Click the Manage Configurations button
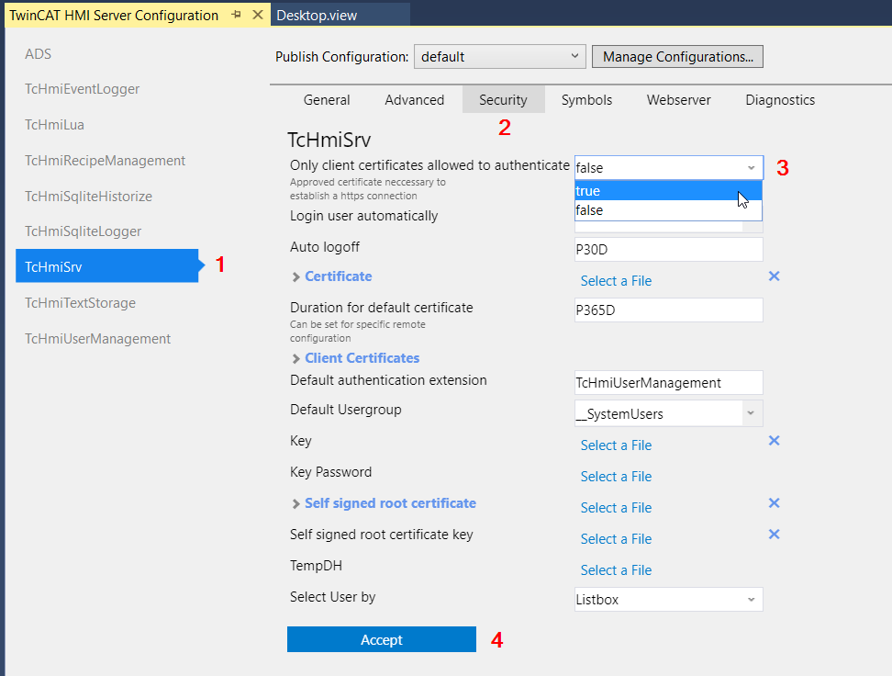The height and width of the screenshot is (676, 892). (x=677, y=57)
